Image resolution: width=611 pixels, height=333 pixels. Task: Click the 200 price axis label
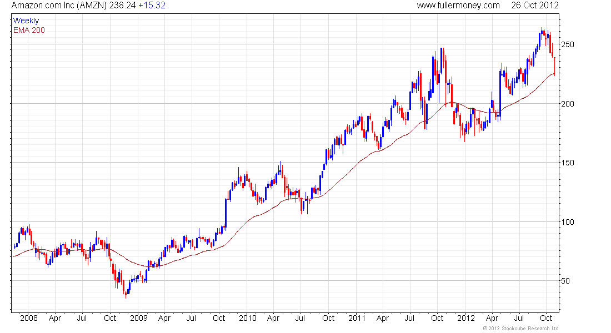tap(567, 104)
